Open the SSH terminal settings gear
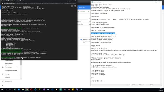 pos(75,6)
